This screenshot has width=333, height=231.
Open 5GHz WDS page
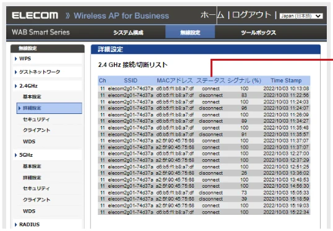(29, 211)
